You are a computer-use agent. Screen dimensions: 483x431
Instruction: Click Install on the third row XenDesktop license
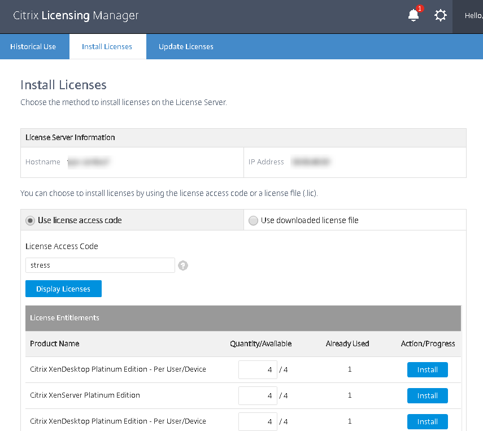pyautogui.click(x=427, y=421)
